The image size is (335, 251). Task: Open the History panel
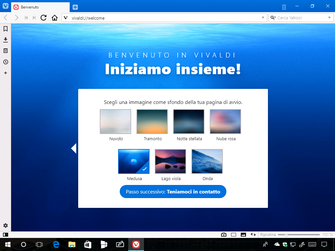[6, 62]
